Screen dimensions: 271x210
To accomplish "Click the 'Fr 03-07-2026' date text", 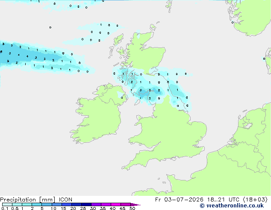I will pos(179,200).
